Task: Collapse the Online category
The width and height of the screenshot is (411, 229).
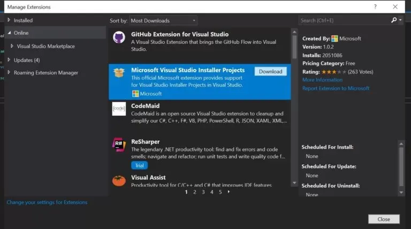Action: pyautogui.click(x=9, y=33)
